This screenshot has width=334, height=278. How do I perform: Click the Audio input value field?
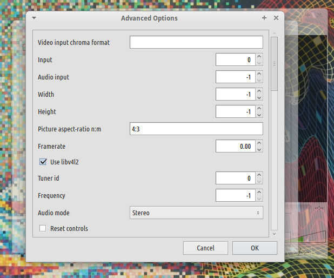(x=236, y=77)
